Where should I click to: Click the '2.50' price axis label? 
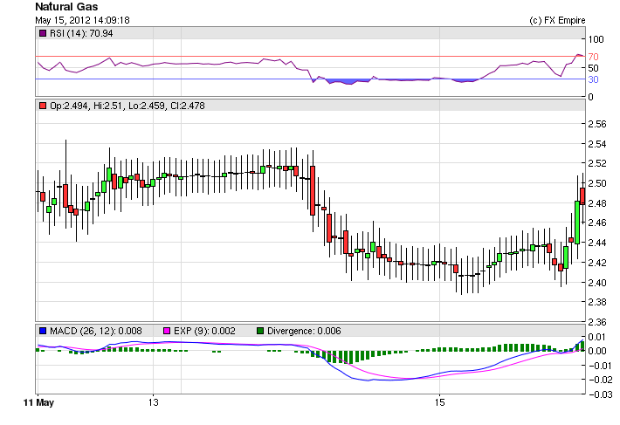(x=597, y=183)
